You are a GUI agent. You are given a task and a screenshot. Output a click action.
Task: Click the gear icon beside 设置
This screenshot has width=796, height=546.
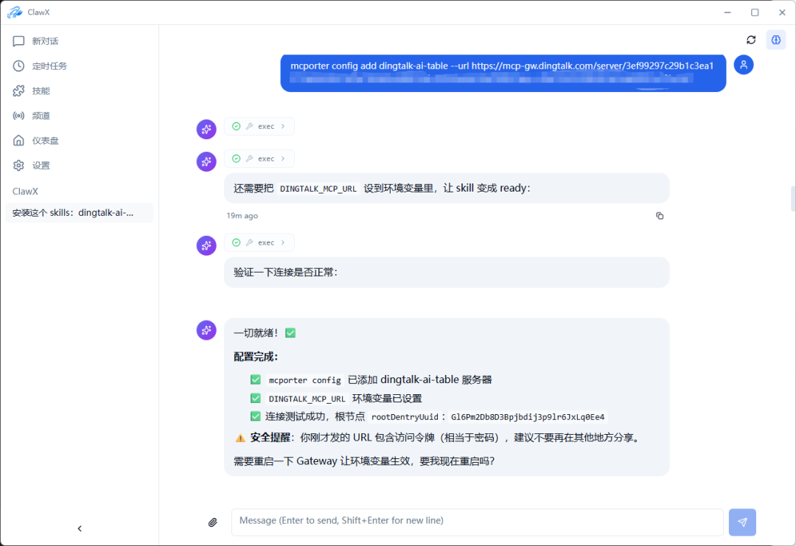18,166
